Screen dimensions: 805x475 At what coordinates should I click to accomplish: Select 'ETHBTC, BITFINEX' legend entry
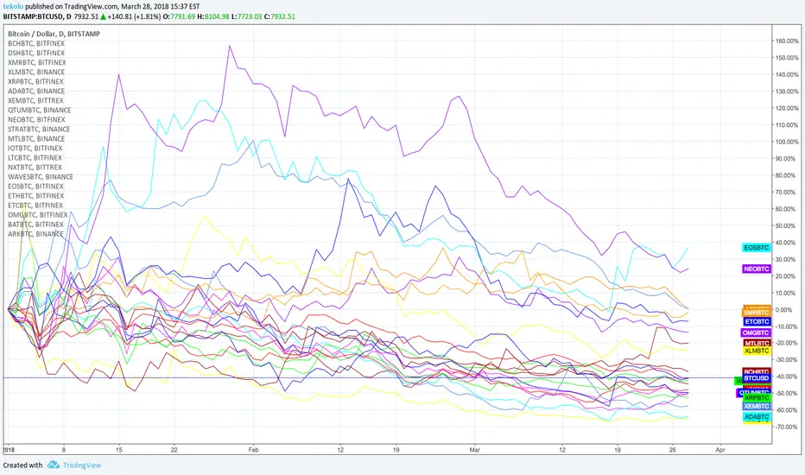pos(36,196)
